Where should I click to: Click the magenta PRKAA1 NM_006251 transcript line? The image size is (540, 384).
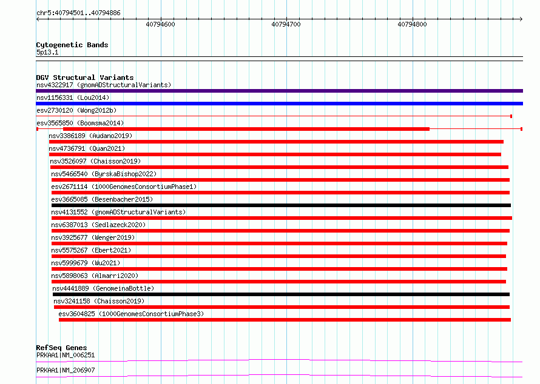(x=279, y=360)
